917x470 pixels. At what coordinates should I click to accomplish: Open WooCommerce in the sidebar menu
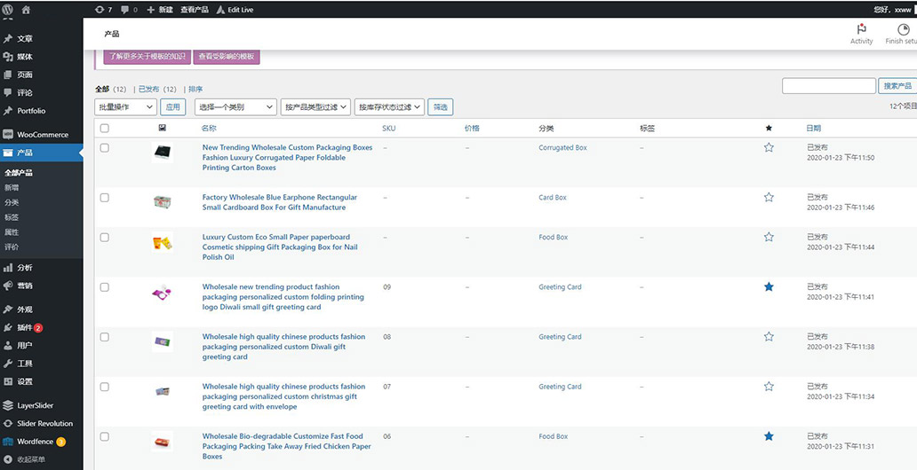(x=42, y=135)
